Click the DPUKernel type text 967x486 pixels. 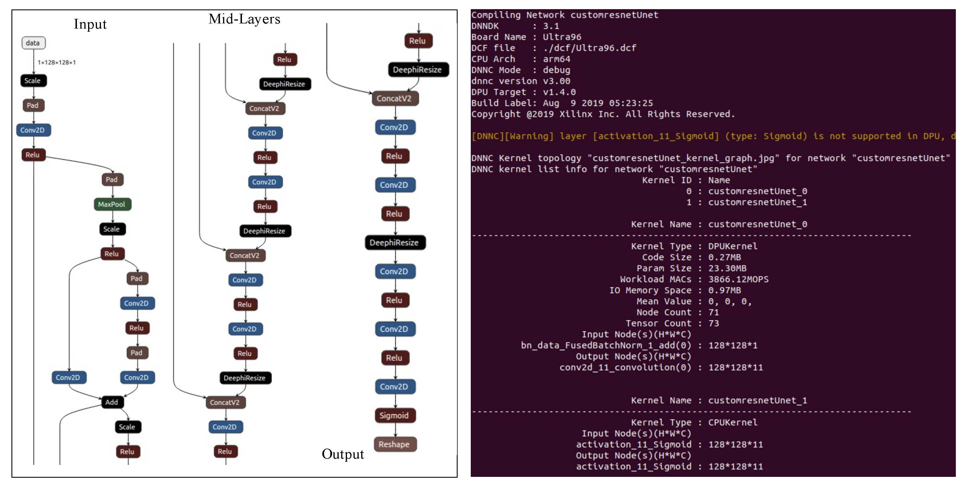coord(733,246)
